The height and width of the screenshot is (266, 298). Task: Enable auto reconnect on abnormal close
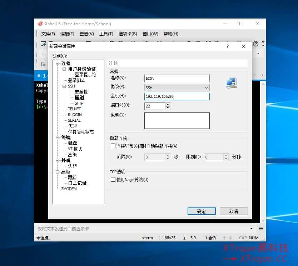pyautogui.click(x=113, y=146)
